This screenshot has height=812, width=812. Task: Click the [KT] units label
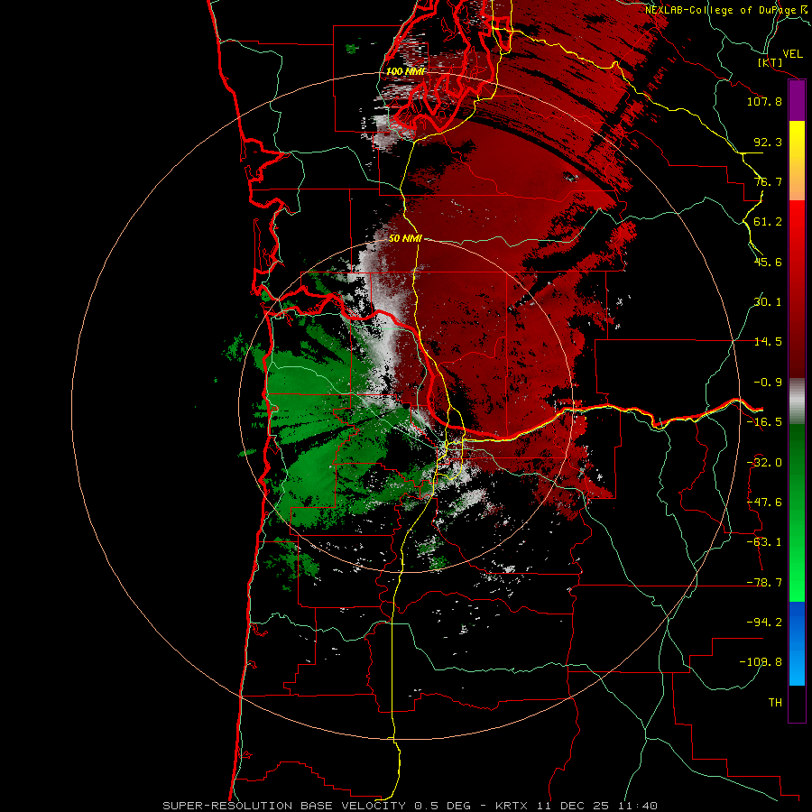770,62
